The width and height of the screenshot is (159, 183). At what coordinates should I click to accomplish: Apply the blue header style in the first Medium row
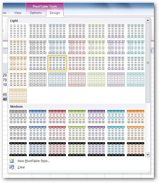point(37,116)
